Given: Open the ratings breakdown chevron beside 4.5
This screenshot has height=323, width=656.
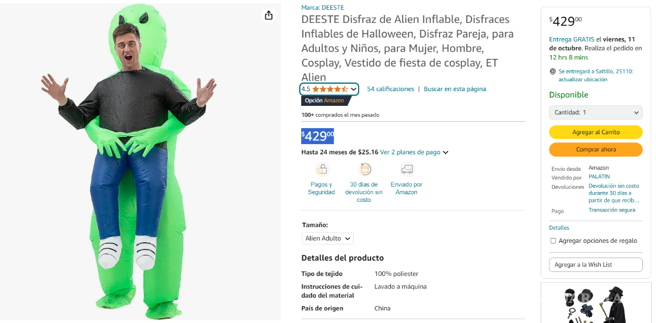Looking at the screenshot, I should pos(354,88).
